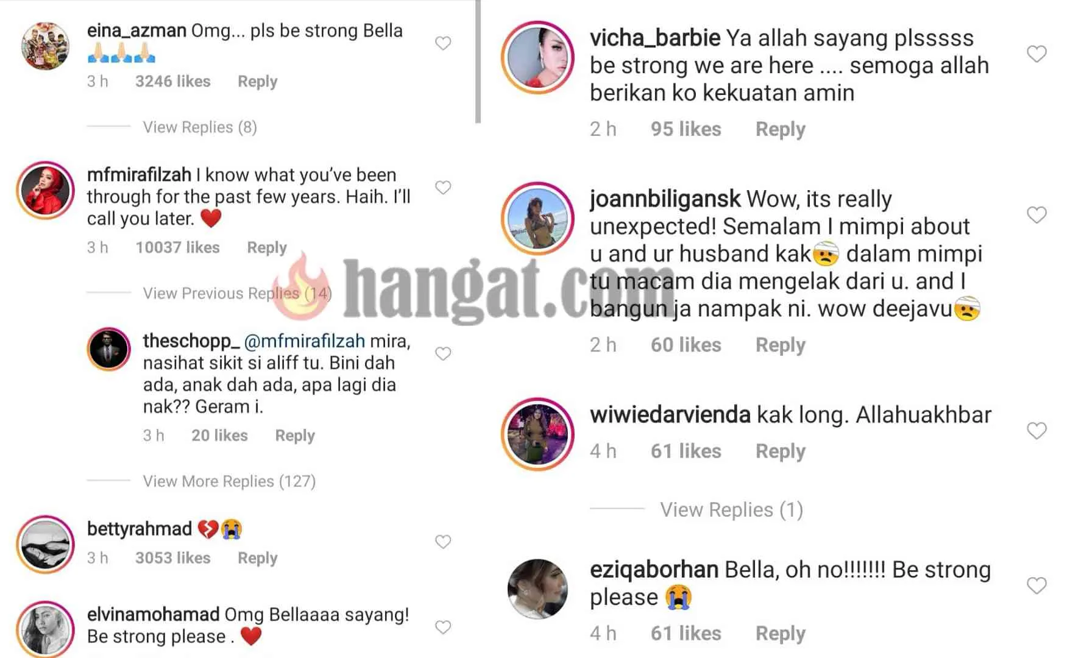Like wiwiedarvienda's comment heart

point(1036,431)
